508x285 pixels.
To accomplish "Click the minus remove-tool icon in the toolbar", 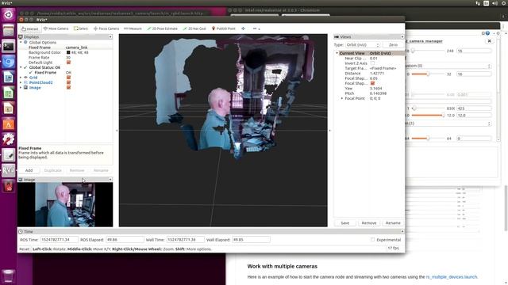I will (255, 28).
